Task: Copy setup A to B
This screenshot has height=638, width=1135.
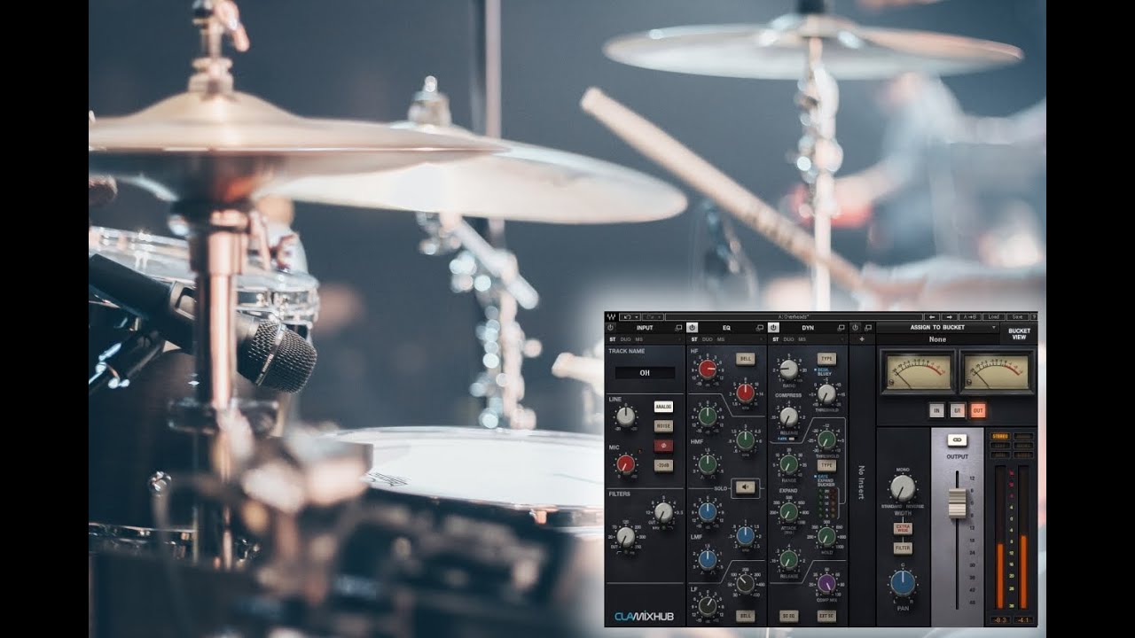Action: point(970,316)
